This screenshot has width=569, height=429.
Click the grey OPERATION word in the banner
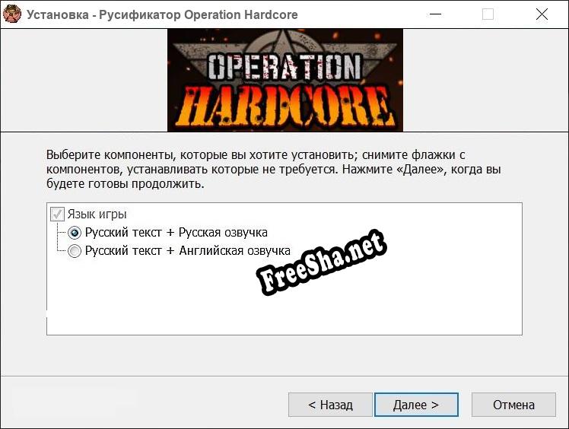pos(284,67)
